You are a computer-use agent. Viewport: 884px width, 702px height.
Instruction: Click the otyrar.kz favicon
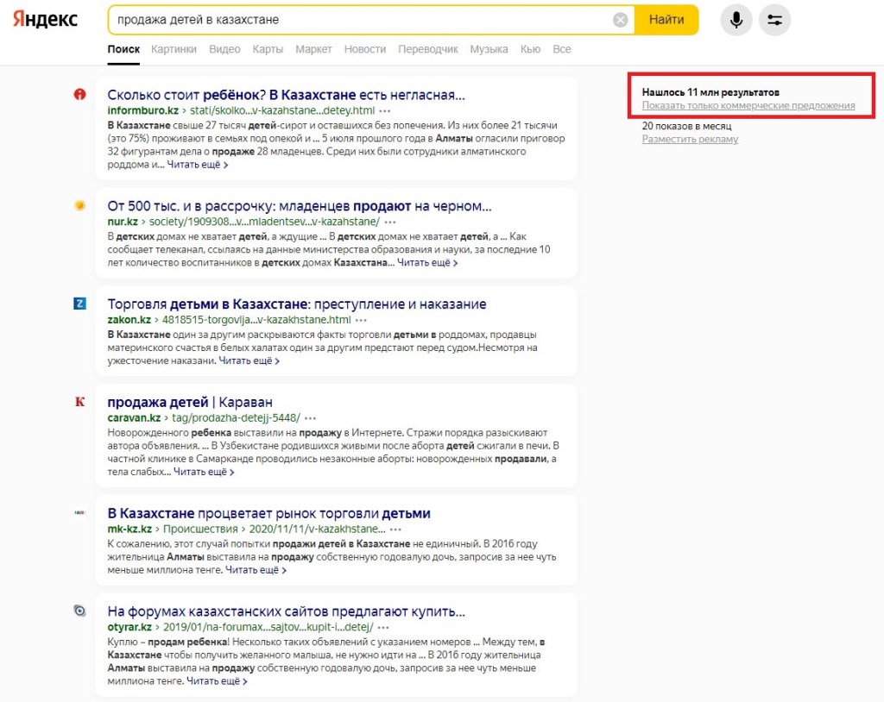(x=80, y=611)
